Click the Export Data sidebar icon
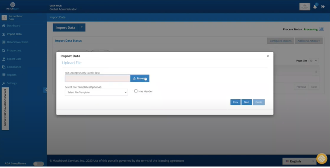Screen dimensions: 330x168 (3, 59)
